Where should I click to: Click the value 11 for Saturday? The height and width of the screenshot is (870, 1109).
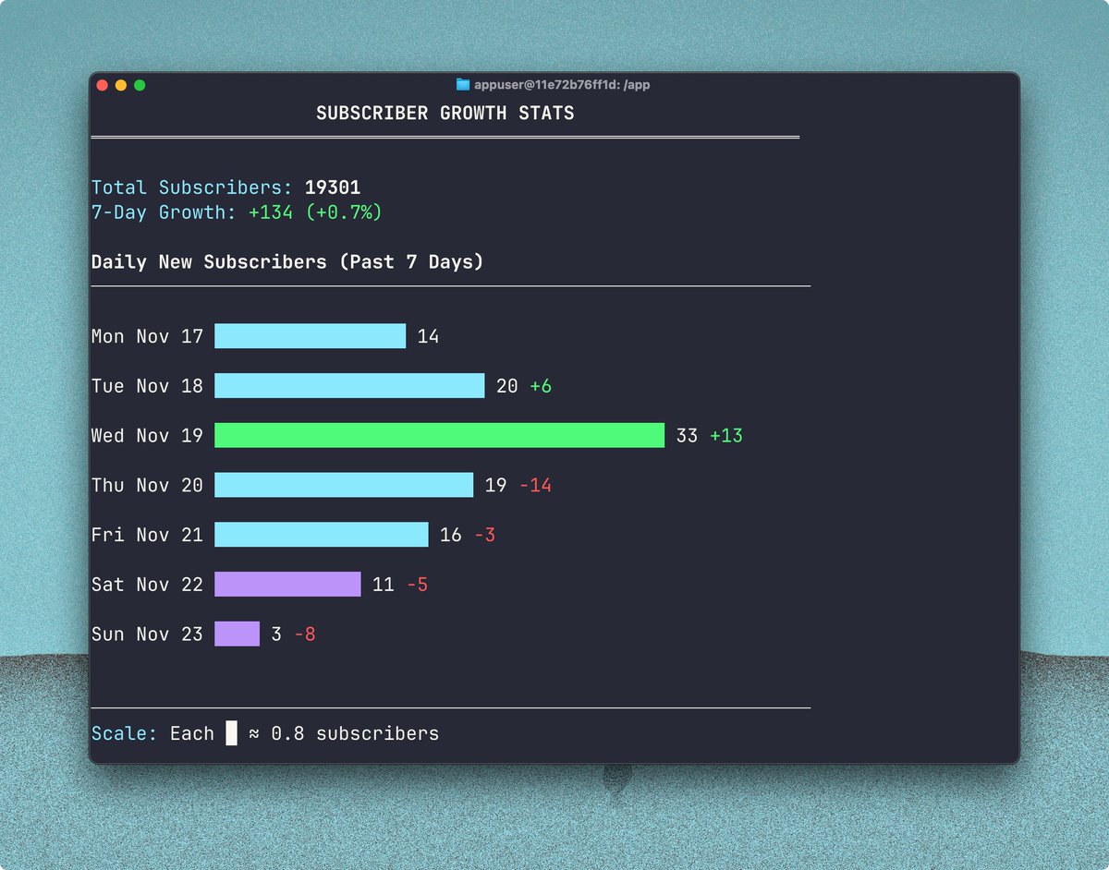pos(384,585)
